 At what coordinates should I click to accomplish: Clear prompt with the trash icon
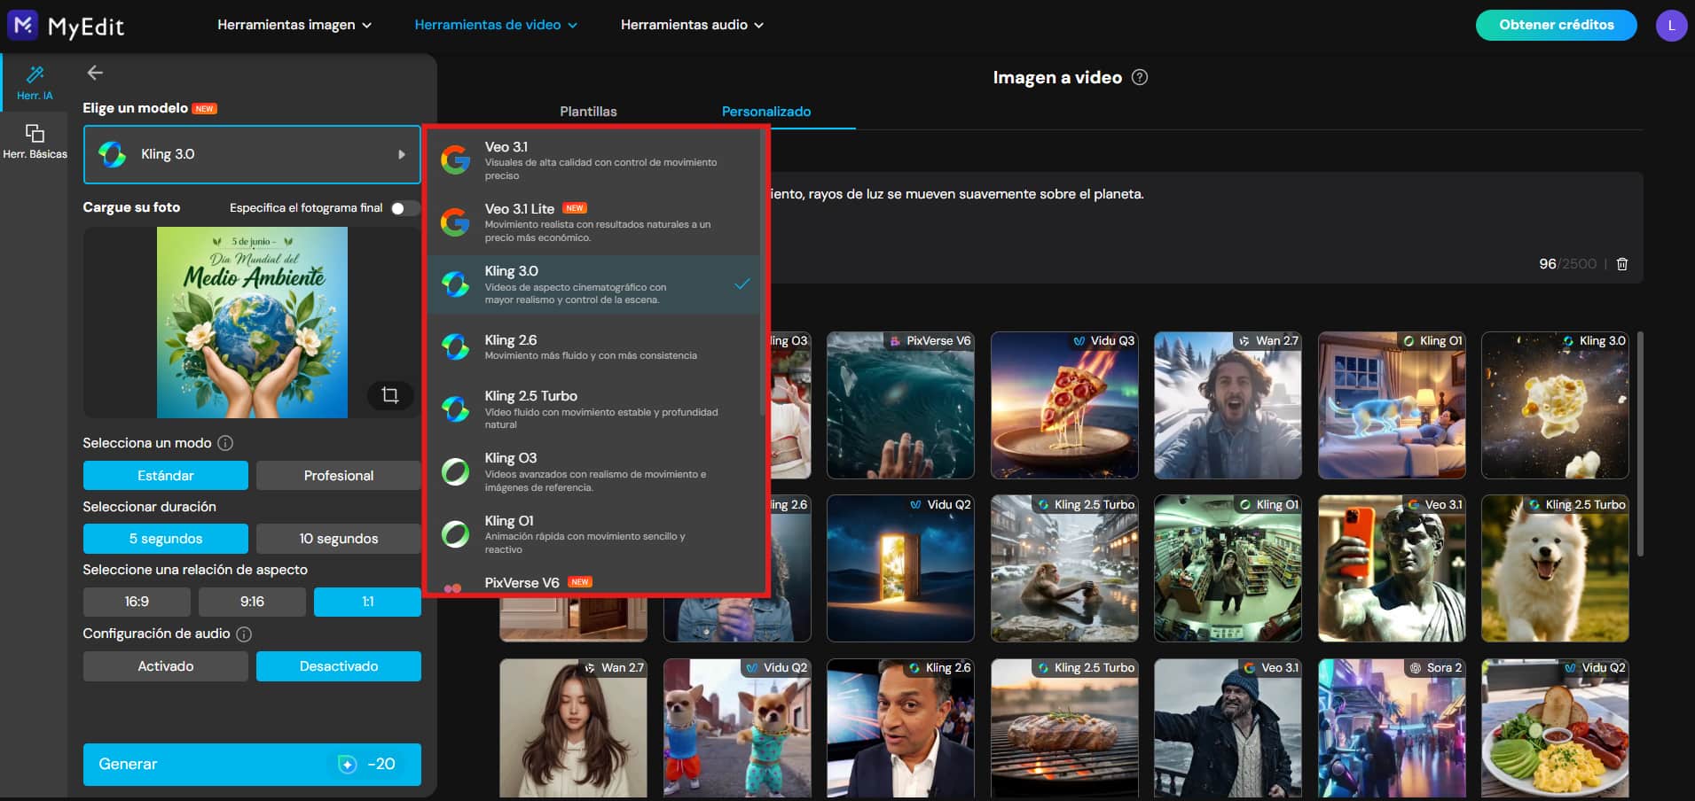coord(1622,264)
